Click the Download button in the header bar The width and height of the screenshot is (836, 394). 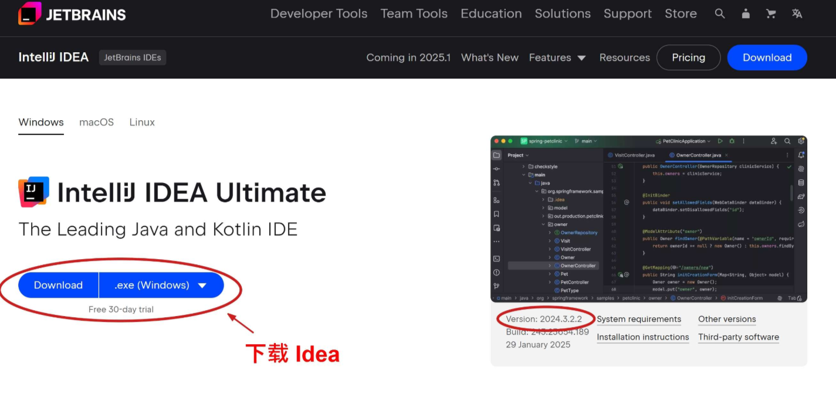coord(767,57)
